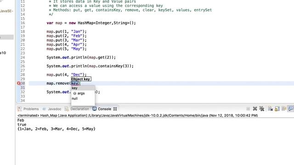Screen dimensions: 294x165
Task: Toggle Scroll Lock in the Console toolbar
Action: (277, 109)
